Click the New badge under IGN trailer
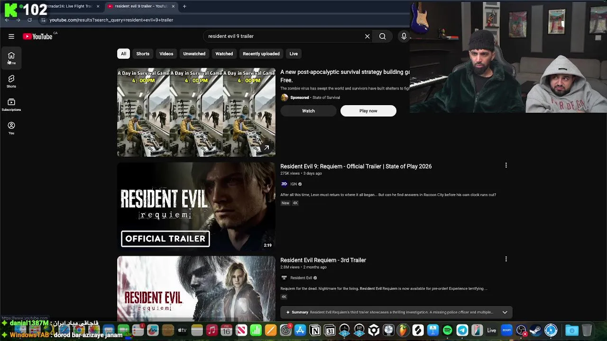This screenshot has height=341, width=607. (285, 203)
